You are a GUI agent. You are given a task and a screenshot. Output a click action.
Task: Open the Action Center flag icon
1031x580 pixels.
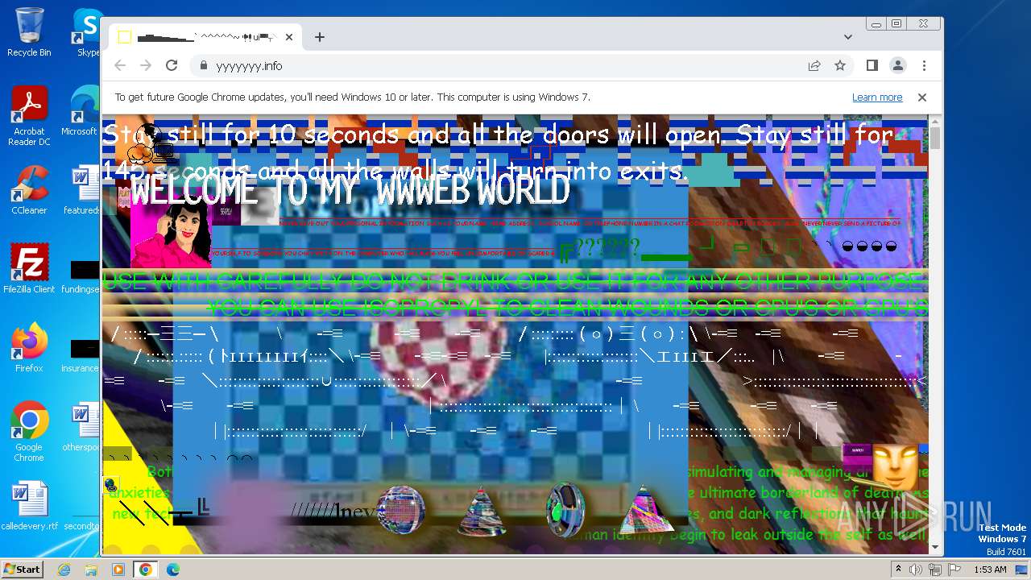954,570
